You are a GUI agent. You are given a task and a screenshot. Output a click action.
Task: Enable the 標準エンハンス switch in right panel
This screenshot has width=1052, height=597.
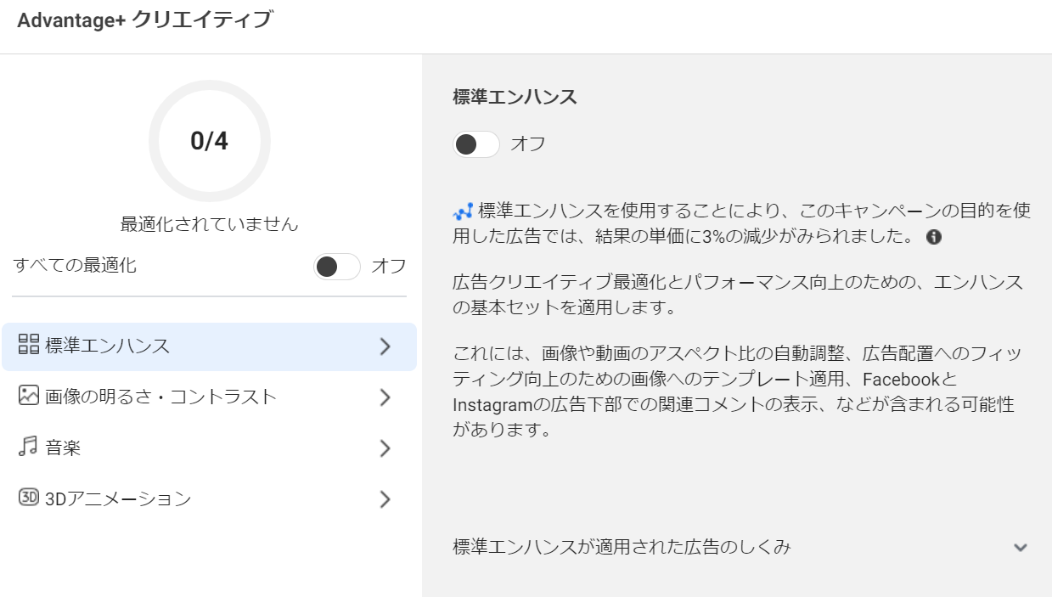(x=476, y=144)
